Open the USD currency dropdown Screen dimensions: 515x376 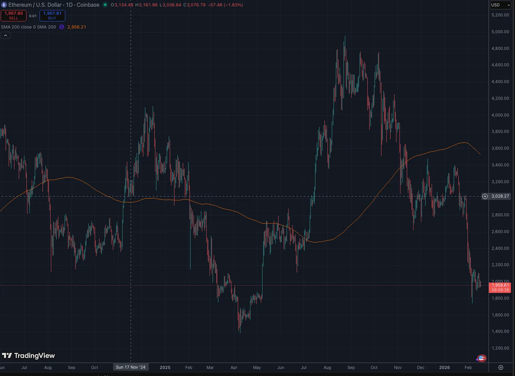pos(501,5)
